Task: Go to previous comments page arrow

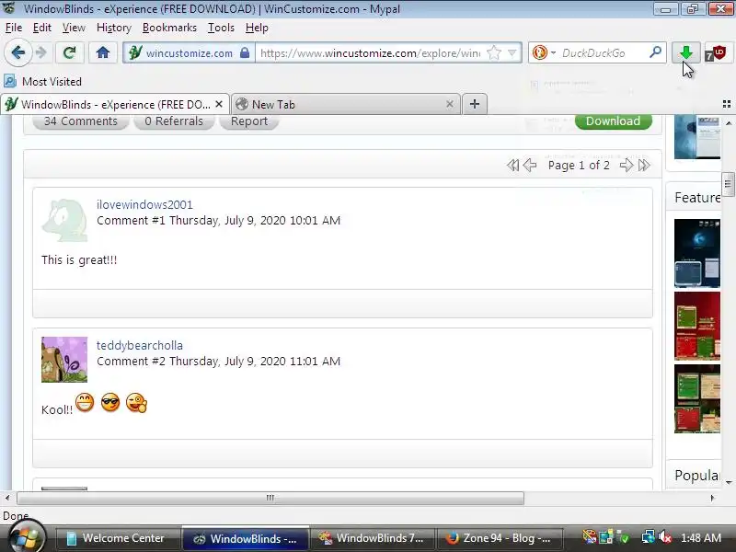Action: click(x=530, y=166)
